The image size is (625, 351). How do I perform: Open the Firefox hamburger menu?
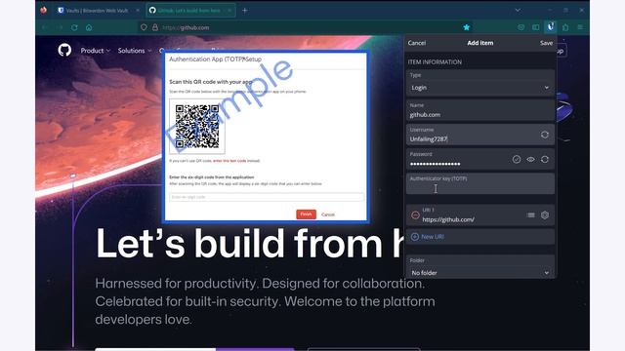pos(580,27)
